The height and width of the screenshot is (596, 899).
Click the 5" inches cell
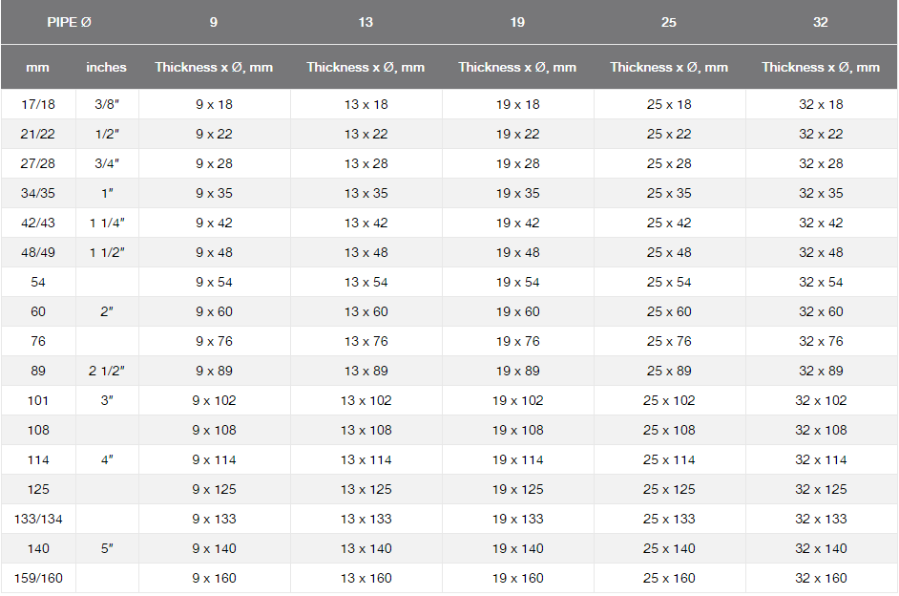[106, 548]
